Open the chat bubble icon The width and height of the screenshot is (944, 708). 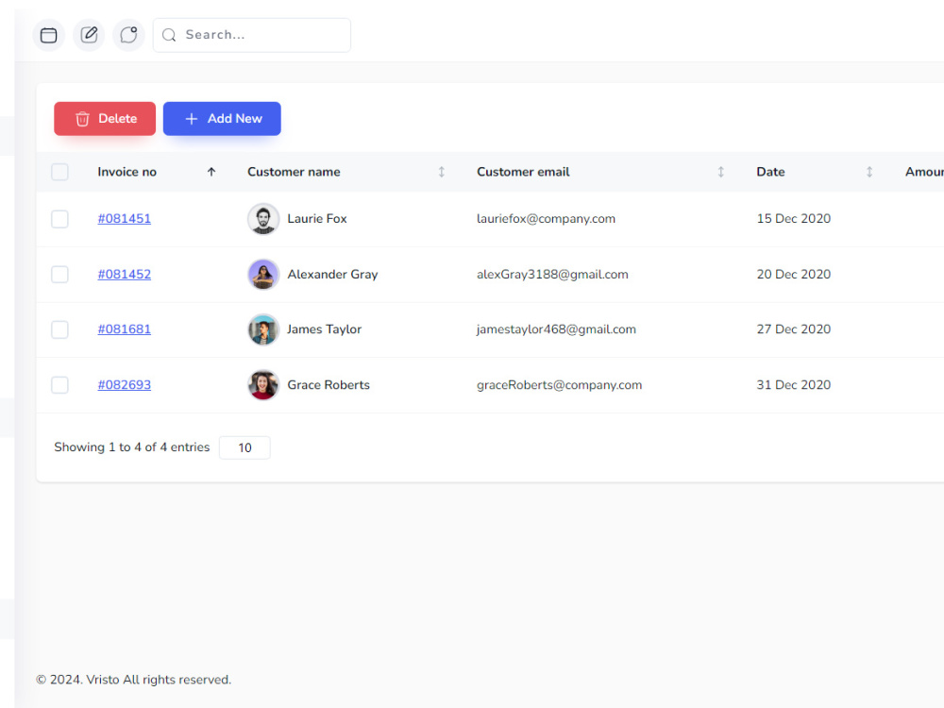pyautogui.click(x=128, y=35)
